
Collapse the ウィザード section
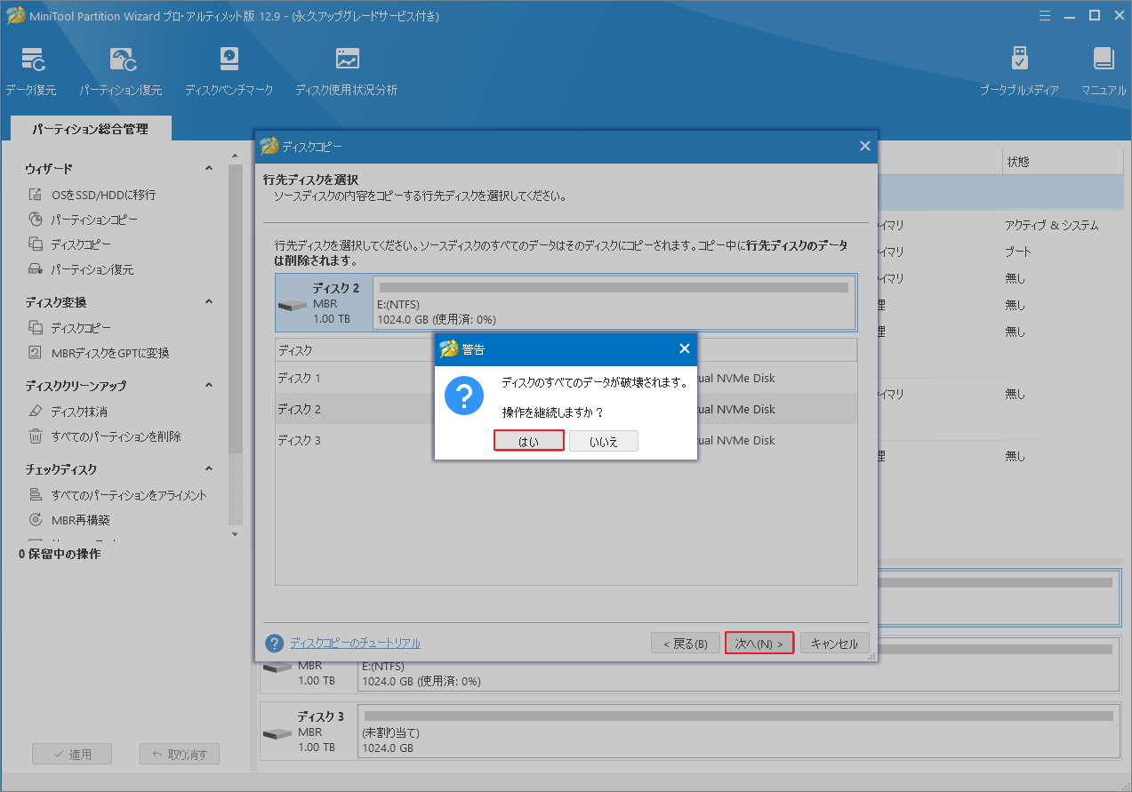pyautogui.click(x=209, y=168)
